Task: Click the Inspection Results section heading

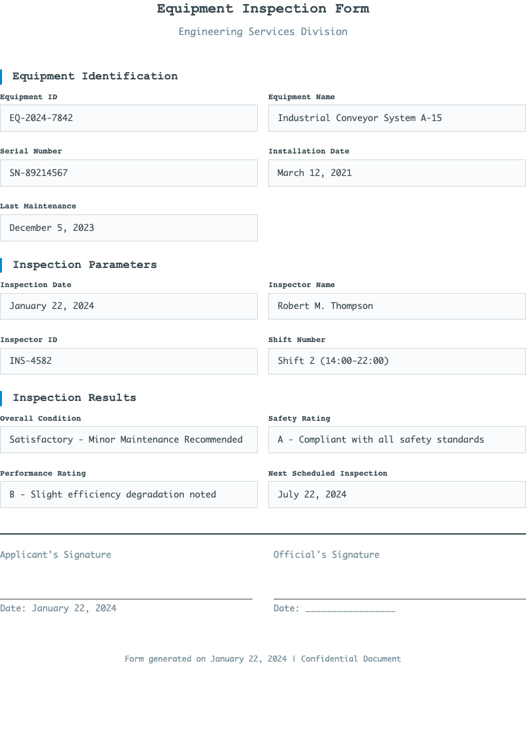Action: click(74, 398)
